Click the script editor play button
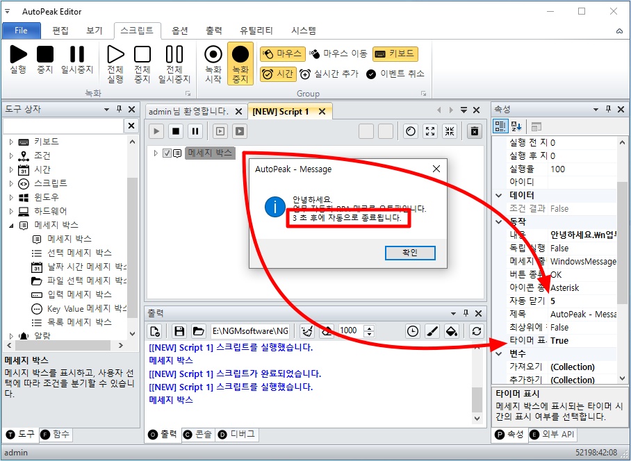This screenshot has width=631, height=461. 156,131
